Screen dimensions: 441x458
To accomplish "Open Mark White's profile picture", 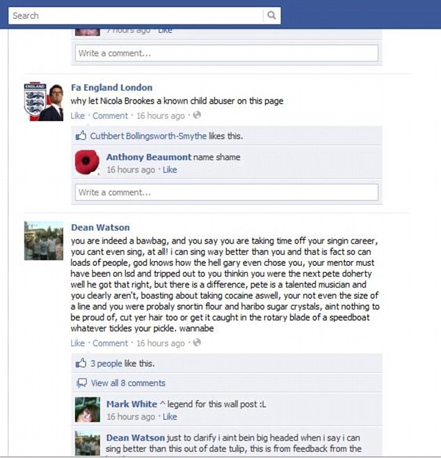I will (87, 409).
